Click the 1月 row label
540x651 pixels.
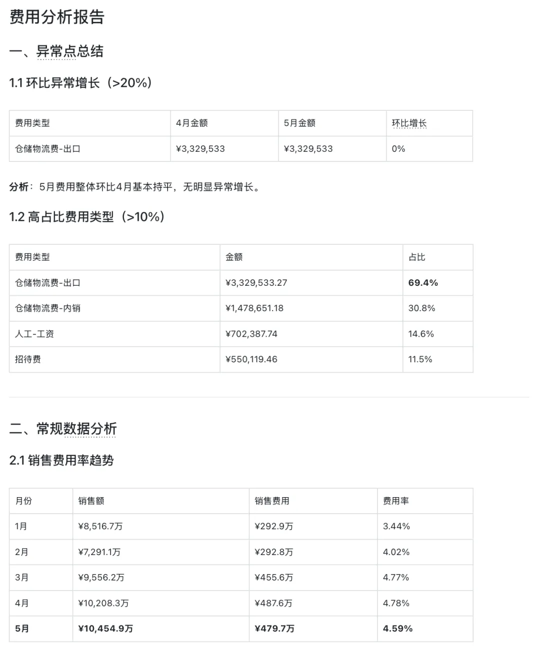(21, 527)
